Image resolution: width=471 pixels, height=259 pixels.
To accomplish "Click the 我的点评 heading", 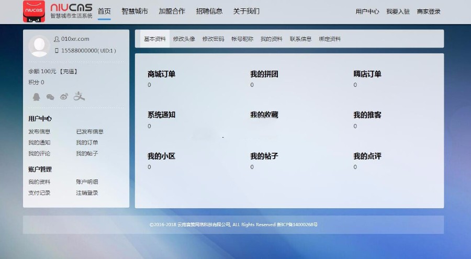I will pos(367,156).
